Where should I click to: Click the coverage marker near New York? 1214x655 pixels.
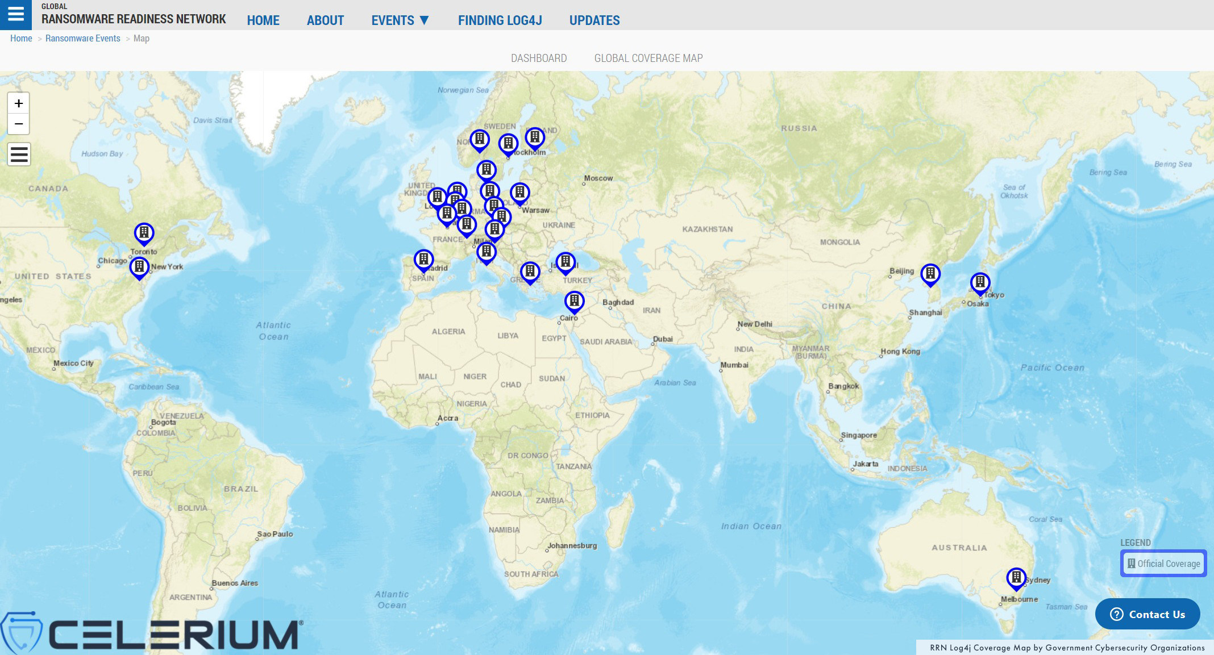(x=139, y=266)
